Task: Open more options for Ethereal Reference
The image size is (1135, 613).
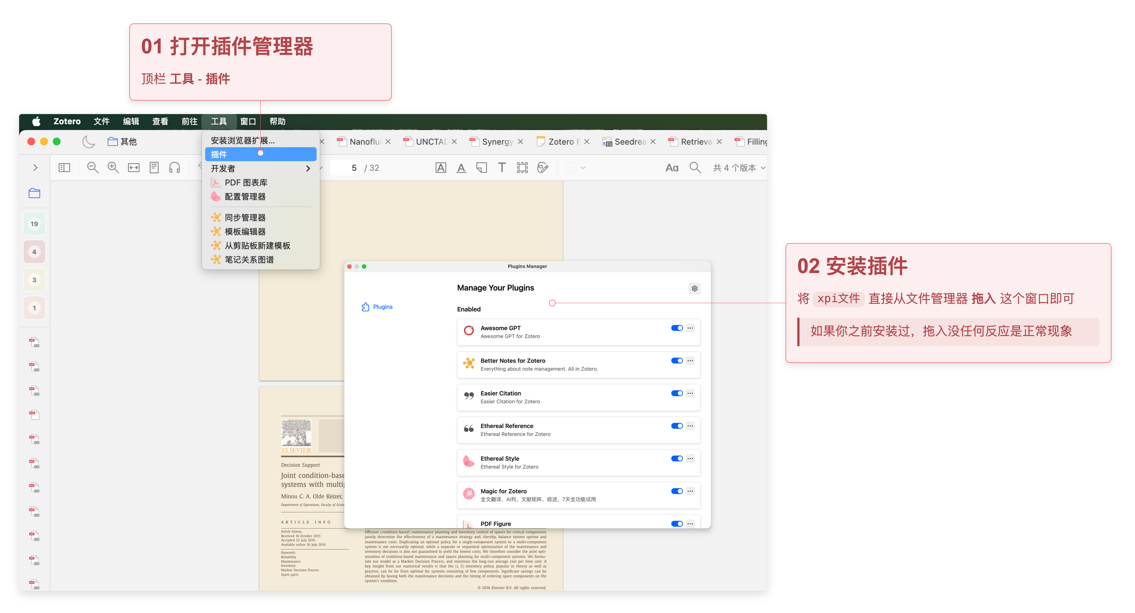Action: click(690, 426)
